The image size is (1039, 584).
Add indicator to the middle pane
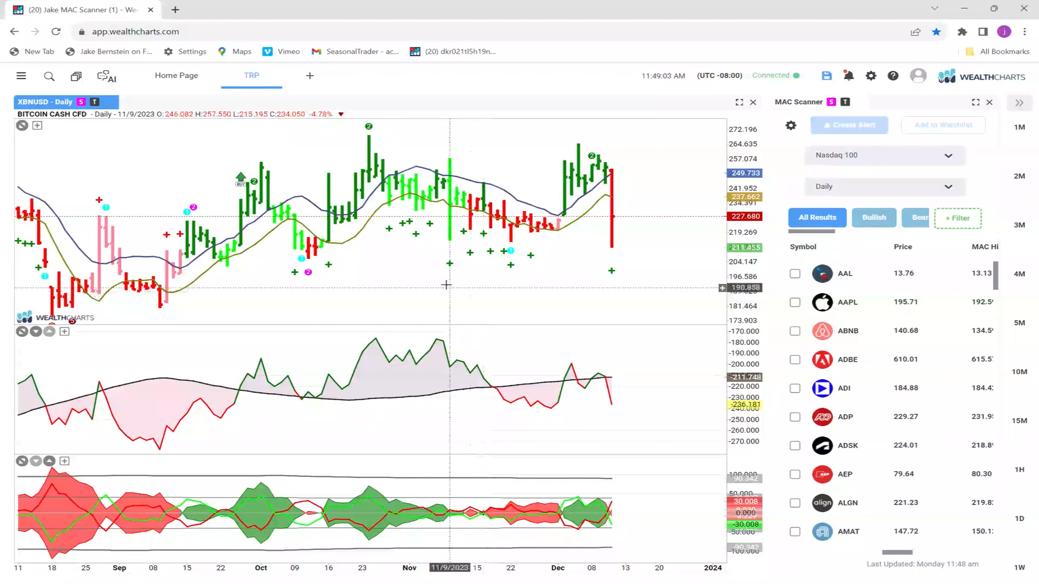(64, 331)
